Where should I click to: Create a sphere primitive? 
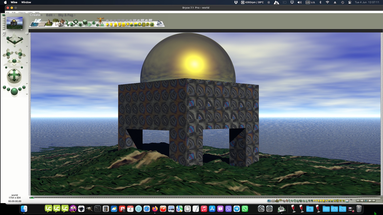71,24
